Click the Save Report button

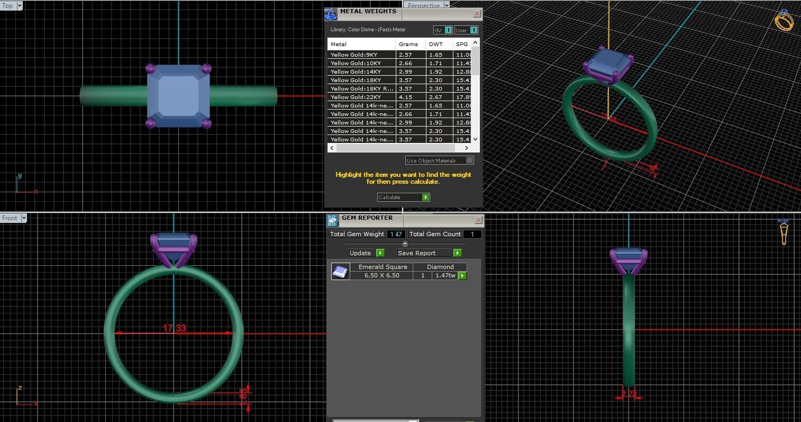point(429,253)
